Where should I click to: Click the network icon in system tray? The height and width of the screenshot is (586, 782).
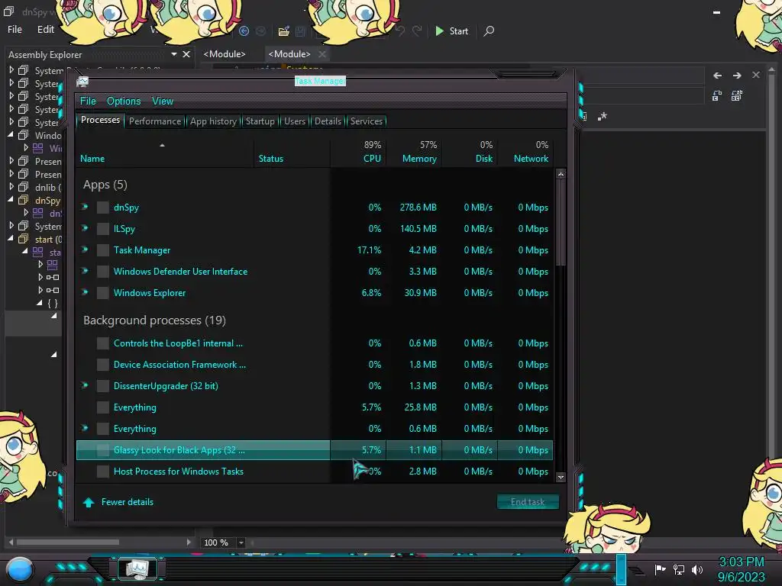679,569
